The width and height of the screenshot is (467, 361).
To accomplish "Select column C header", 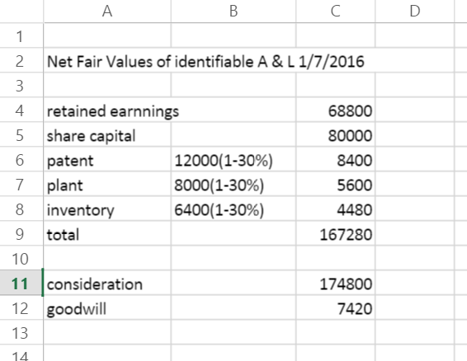I will tap(336, 12).
